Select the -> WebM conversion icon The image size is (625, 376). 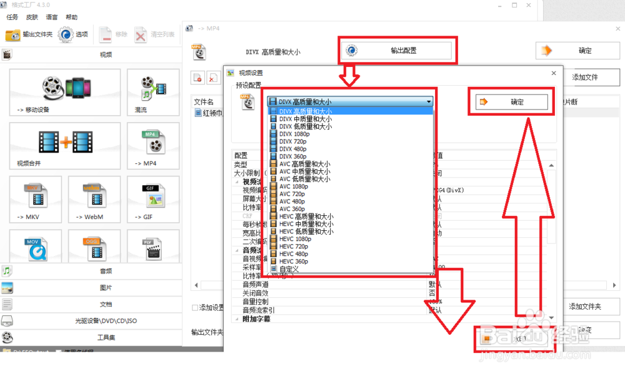[94, 199]
